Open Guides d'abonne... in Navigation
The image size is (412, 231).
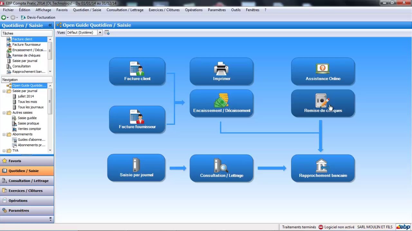coord(31,140)
